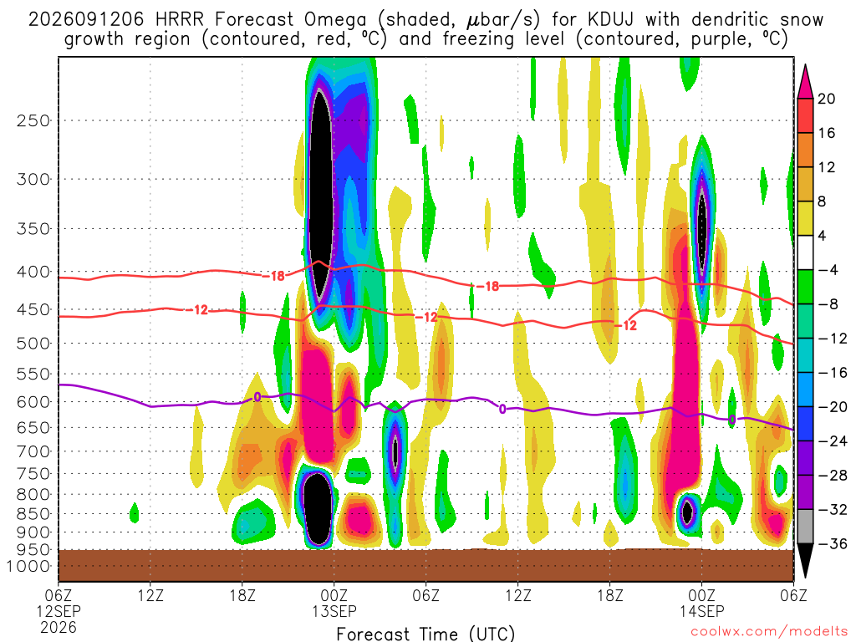Click the magenta arrow atop the colorbar
Viewport: 856px width, 642px height.
point(805,81)
